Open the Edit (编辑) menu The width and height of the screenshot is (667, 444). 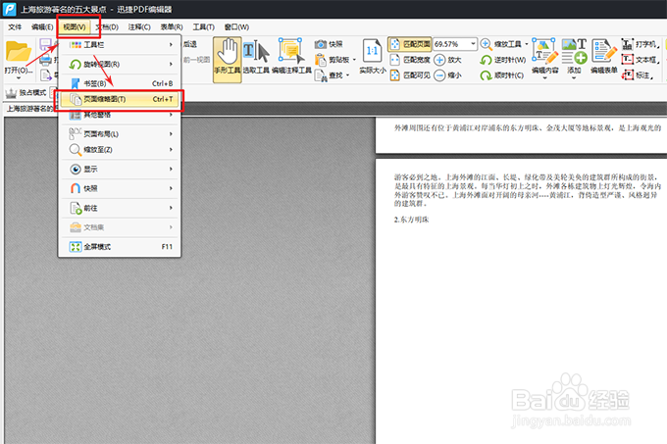[42, 26]
